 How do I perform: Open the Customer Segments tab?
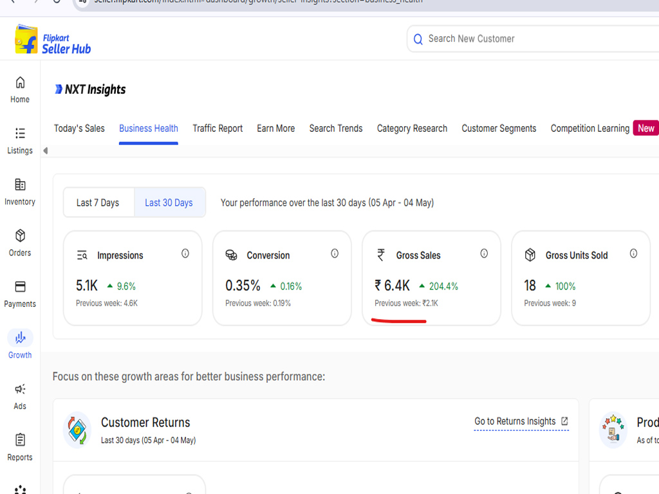tap(499, 129)
